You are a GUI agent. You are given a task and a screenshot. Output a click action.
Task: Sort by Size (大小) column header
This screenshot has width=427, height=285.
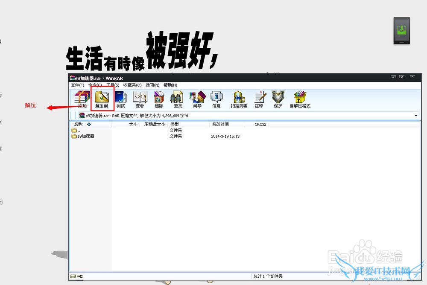point(126,125)
